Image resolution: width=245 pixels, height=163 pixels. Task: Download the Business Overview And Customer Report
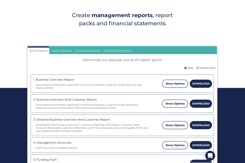(201, 104)
